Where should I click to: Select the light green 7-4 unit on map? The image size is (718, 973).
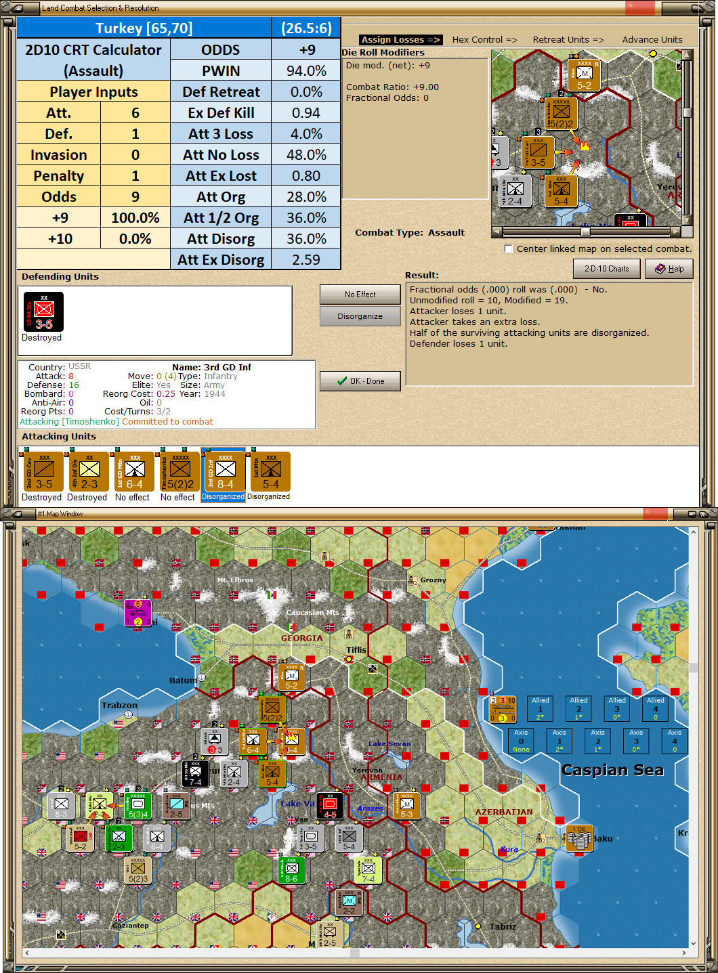pos(368,870)
